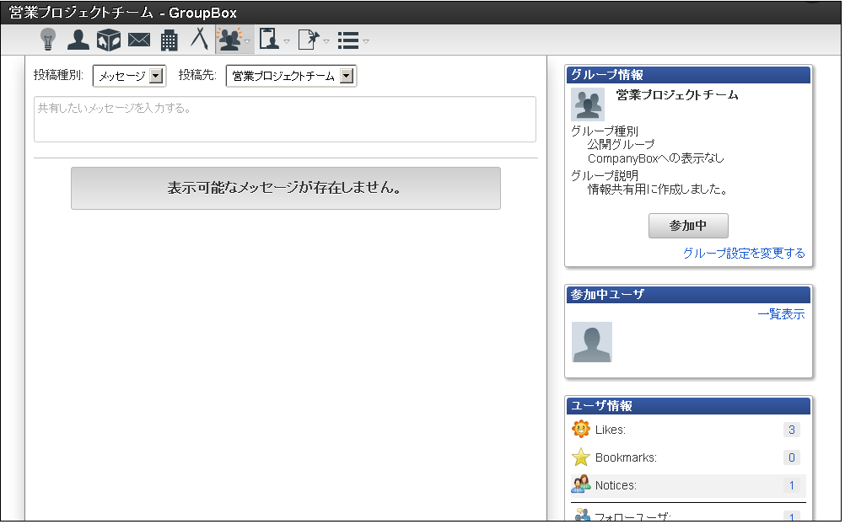Click the cube box icon in toolbar
845x524 pixels.
109,40
